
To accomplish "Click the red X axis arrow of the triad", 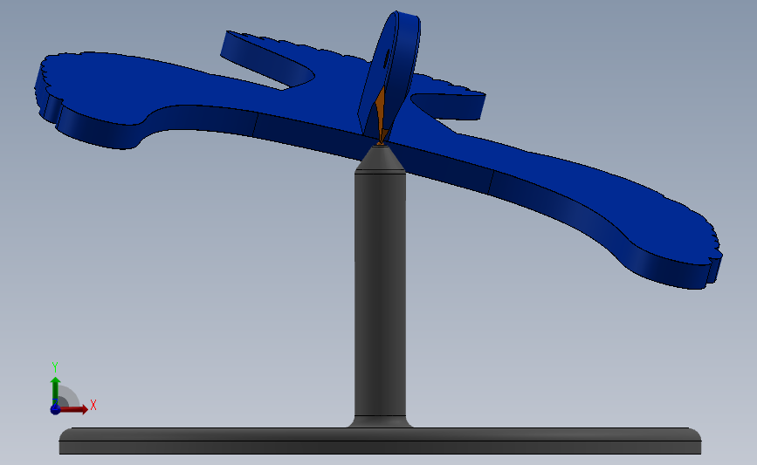I will [75, 409].
